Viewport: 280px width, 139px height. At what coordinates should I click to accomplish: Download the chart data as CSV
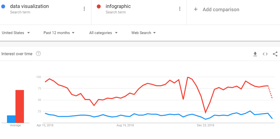point(255,54)
